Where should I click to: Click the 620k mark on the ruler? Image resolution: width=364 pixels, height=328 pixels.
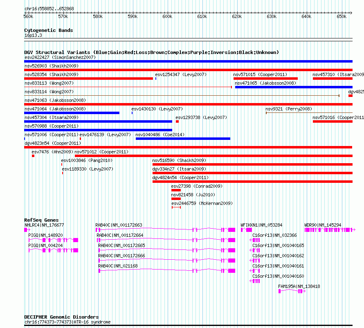coord(237,16)
